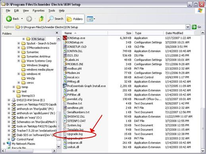206x154 pixels.
Task: Select the IONSetup.exe application icon
Action: [x=65, y=38]
